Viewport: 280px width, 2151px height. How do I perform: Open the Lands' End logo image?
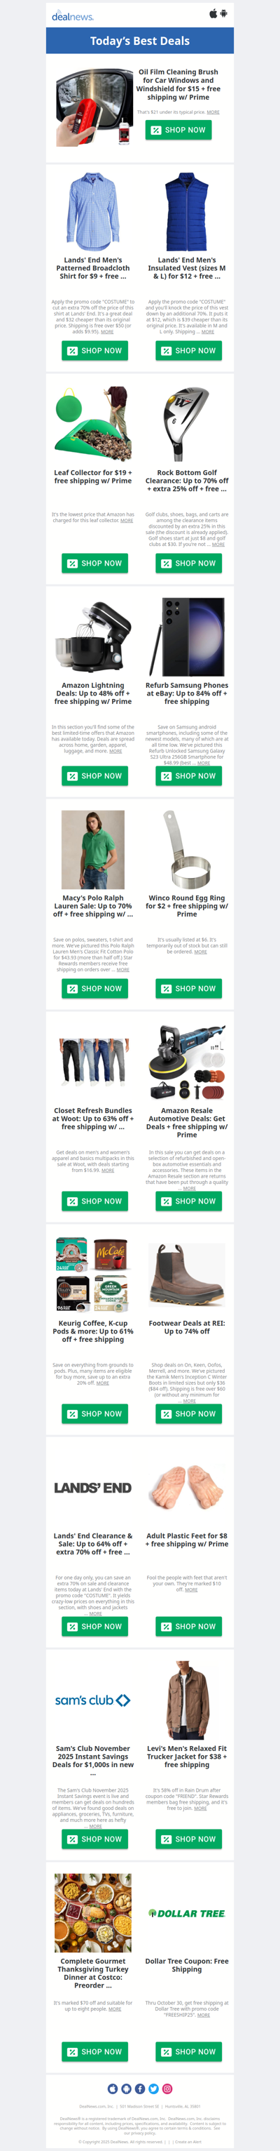click(92, 1487)
